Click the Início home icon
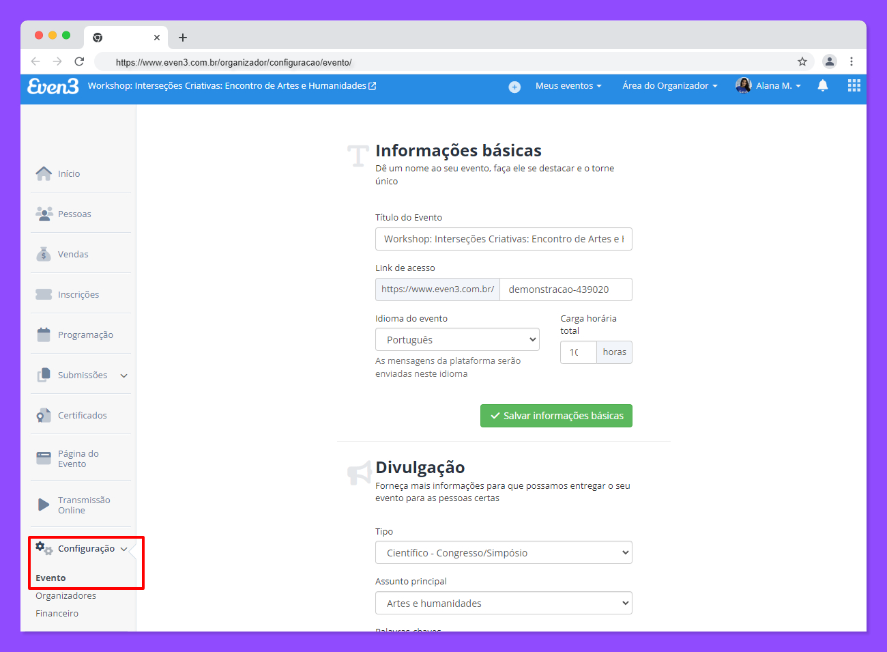The image size is (887, 652). pyautogui.click(x=44, y=173)
